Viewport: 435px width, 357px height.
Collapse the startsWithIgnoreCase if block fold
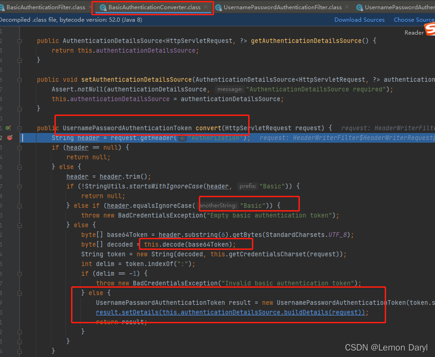pos(20,187)
